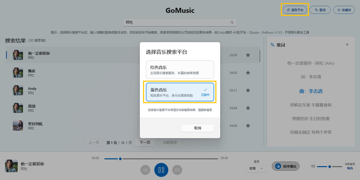Open the 收藏夹 favorites list
Image resolution: width=360 pixels, height=180 pixels.
344,10
